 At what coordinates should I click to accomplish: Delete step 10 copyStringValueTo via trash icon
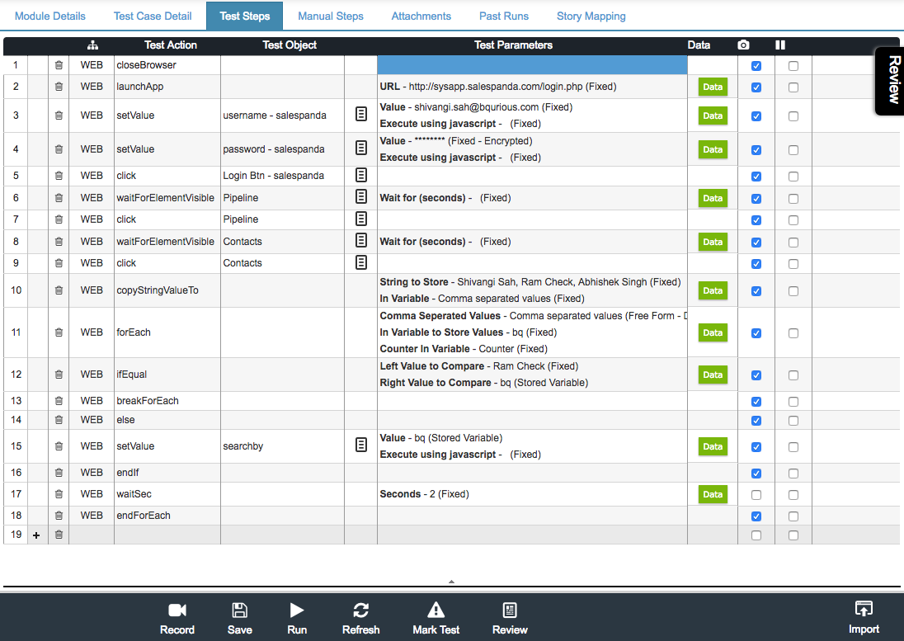(x=59, y=290)
